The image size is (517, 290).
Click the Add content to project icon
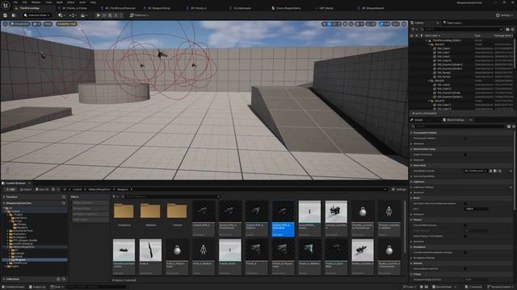(x=61, y=15)
